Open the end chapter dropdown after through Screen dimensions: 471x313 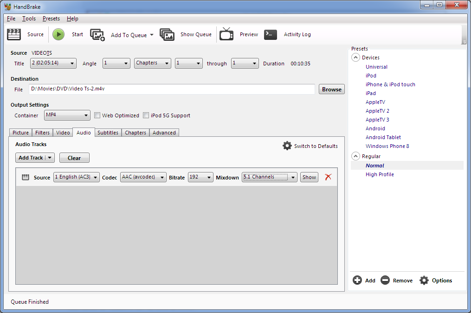click(245, 64)
